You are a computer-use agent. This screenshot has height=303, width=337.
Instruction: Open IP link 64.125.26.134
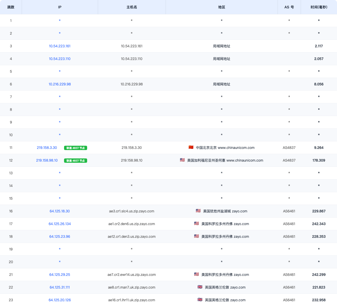[x=59, y=224]
